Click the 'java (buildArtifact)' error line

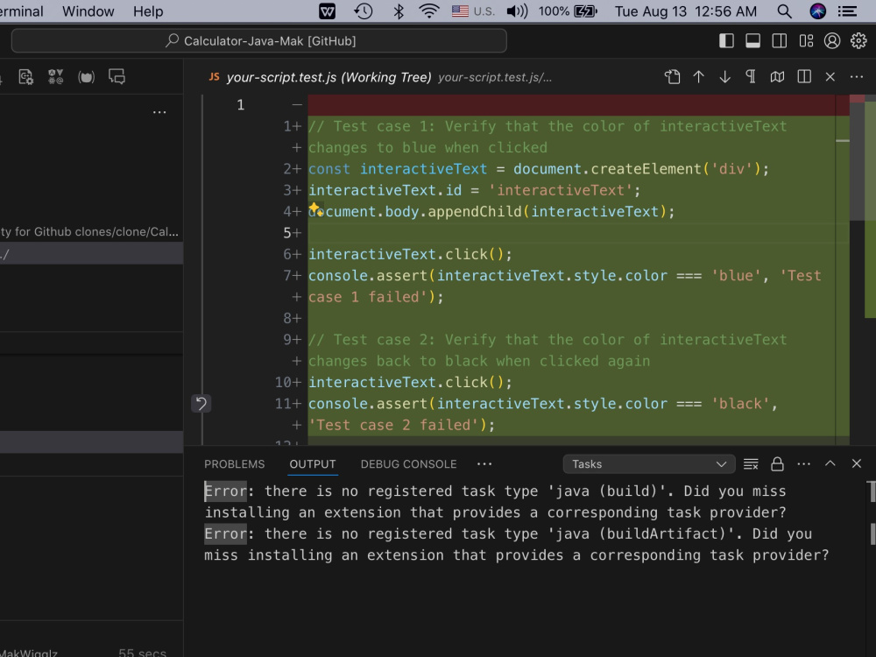[517, 545]
